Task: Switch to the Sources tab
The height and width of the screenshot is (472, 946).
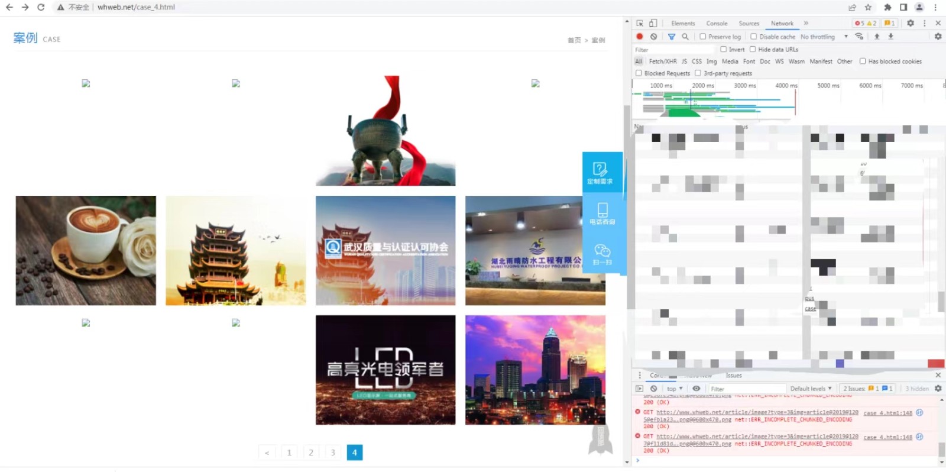Action: pyautogui.click(x=749, y=23)
